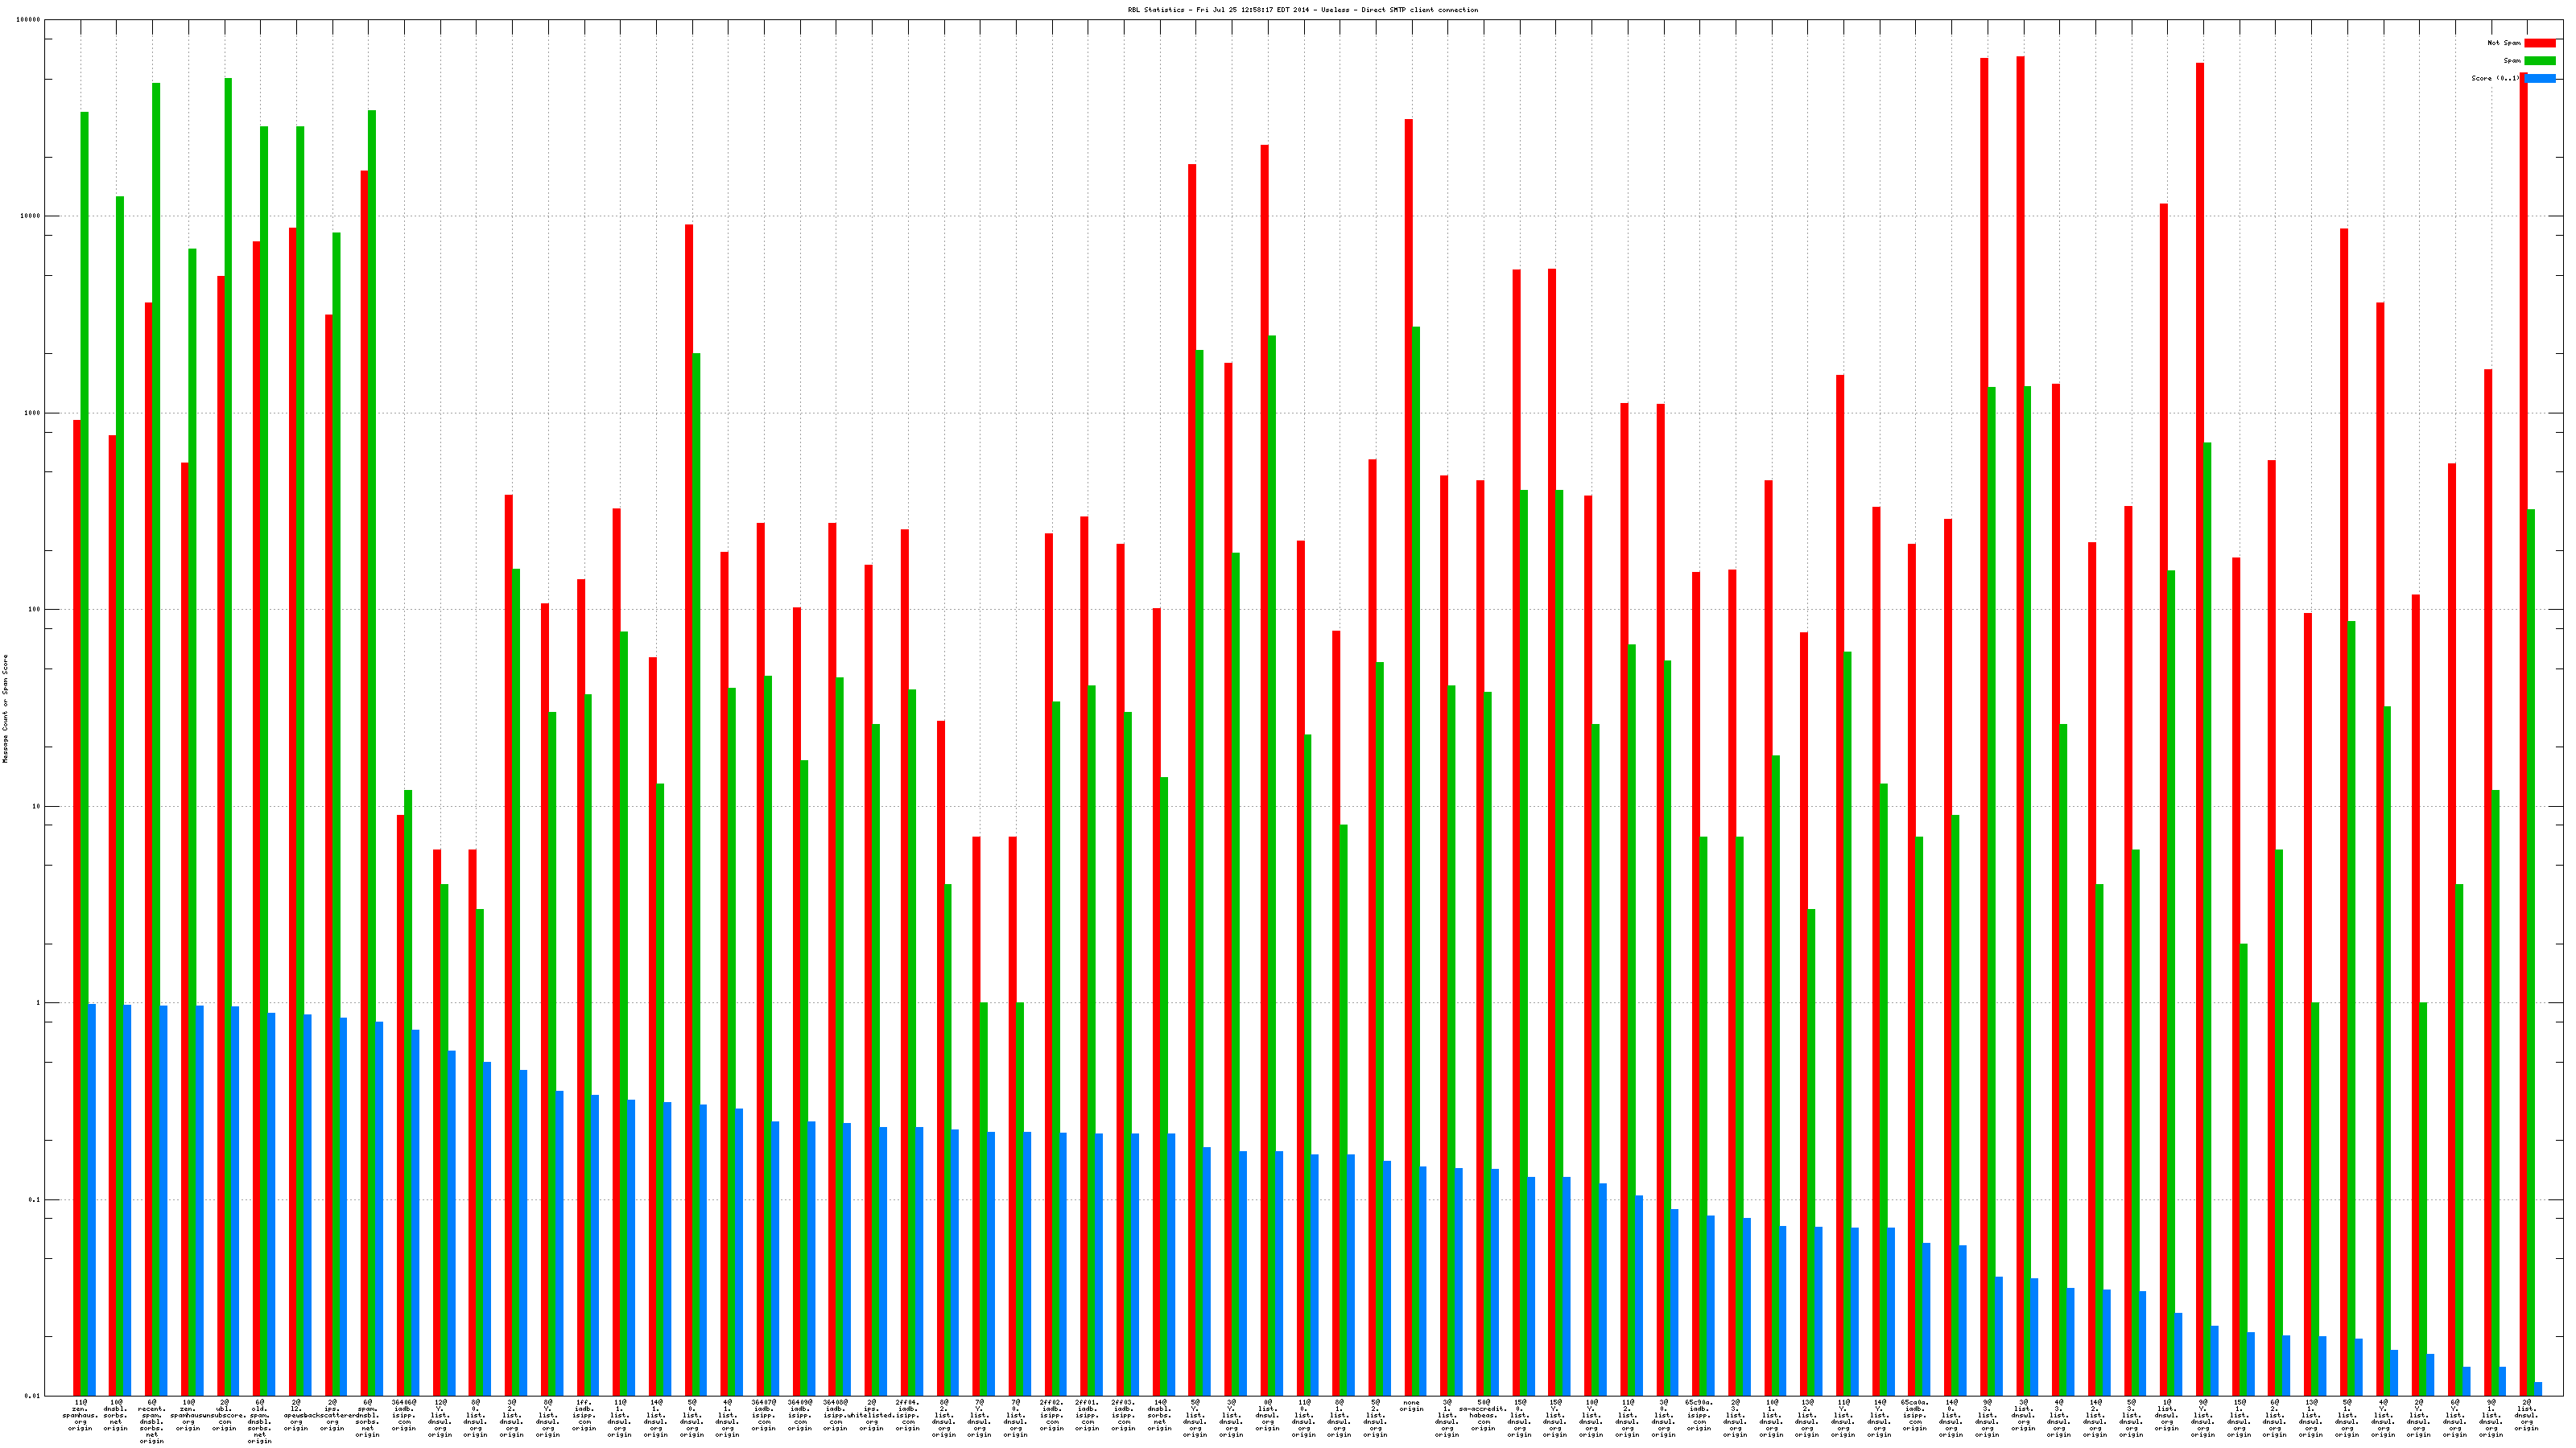Click the 'Not Spam' legend text

(2504, 43)
